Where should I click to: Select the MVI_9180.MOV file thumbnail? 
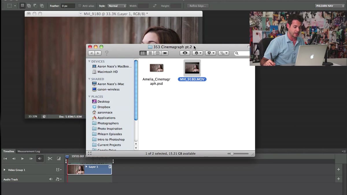tap(192, 68)
